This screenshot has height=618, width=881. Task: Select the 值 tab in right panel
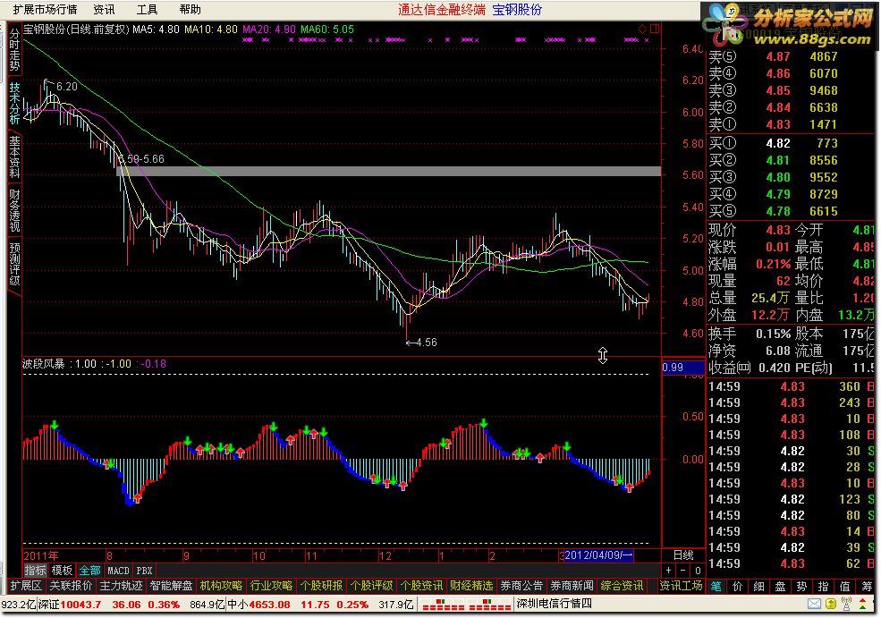tap(844, 586)
